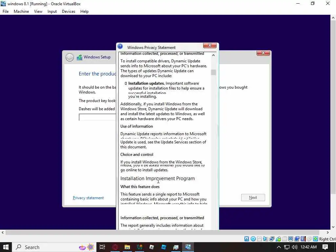The image size is (336, 252).
Task: Show hidden system tray icons
Action: [x=279, y=247]
